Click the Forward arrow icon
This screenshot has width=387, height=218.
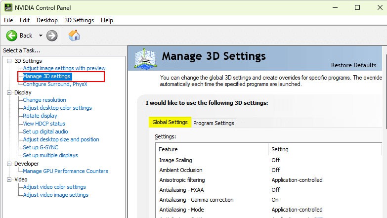click(x=52, y=36)
